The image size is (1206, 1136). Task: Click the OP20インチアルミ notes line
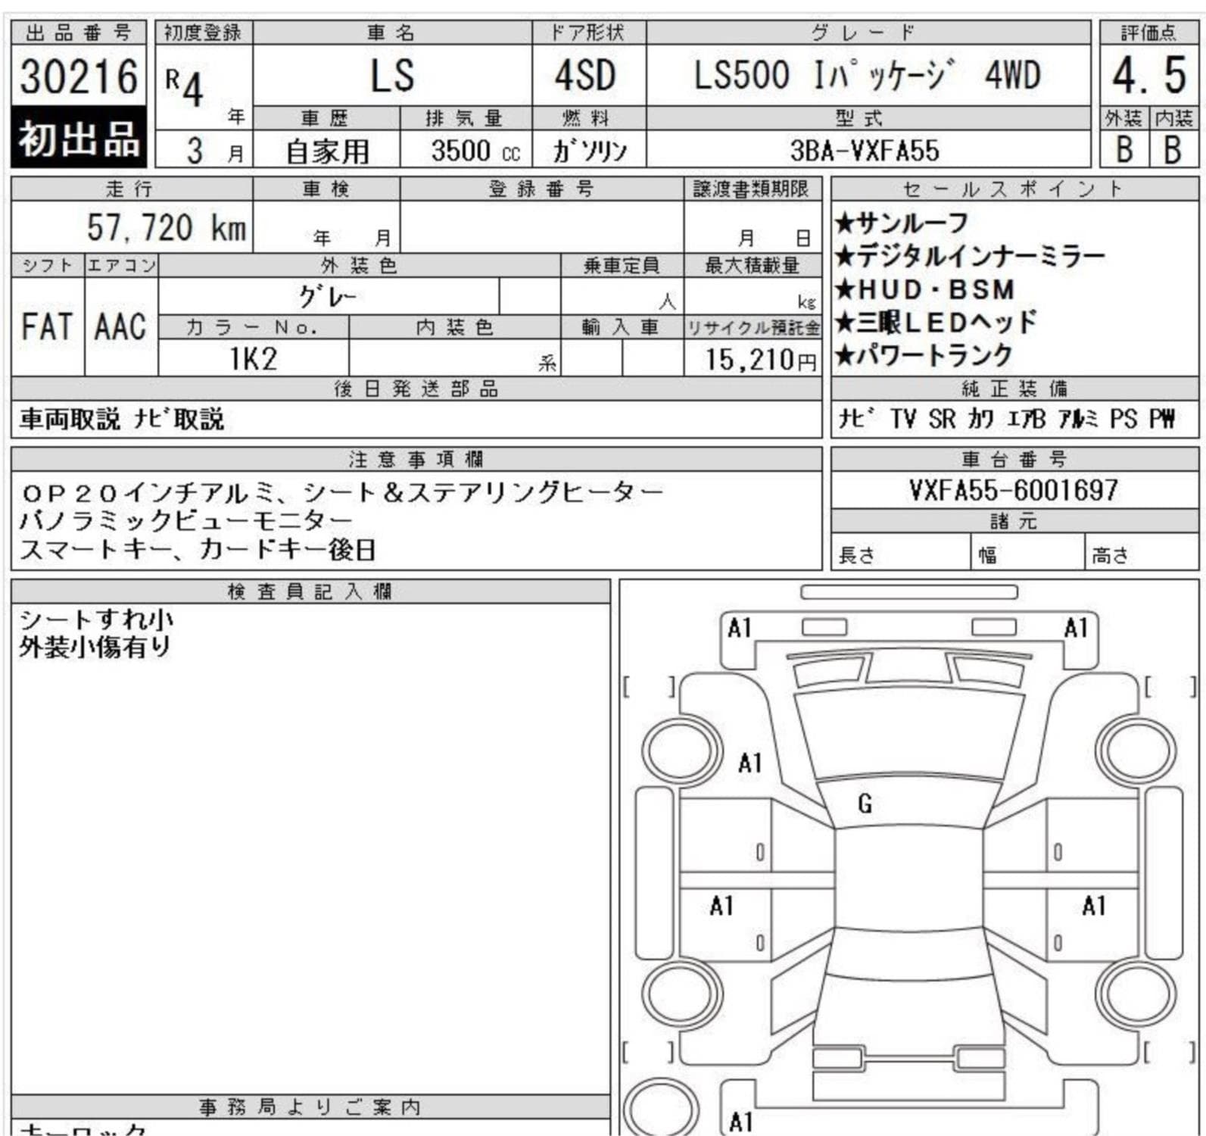point(342,493)
